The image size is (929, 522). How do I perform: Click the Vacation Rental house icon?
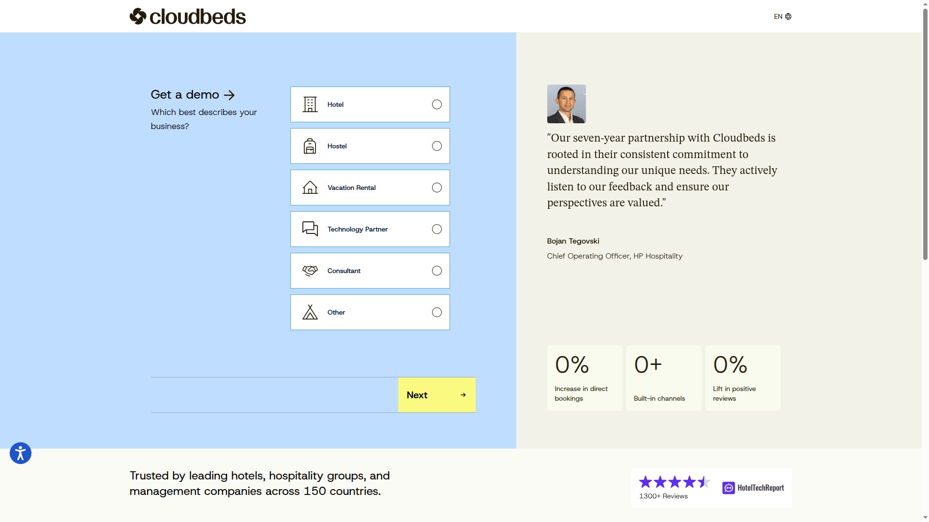tap(309, 188)
